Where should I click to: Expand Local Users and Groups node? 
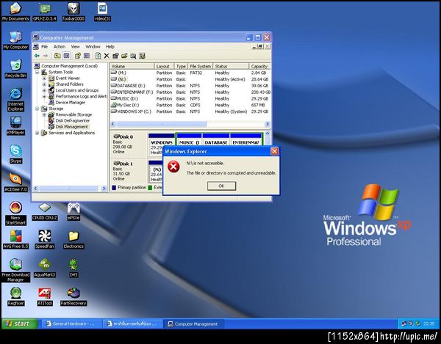coord(44,90)
